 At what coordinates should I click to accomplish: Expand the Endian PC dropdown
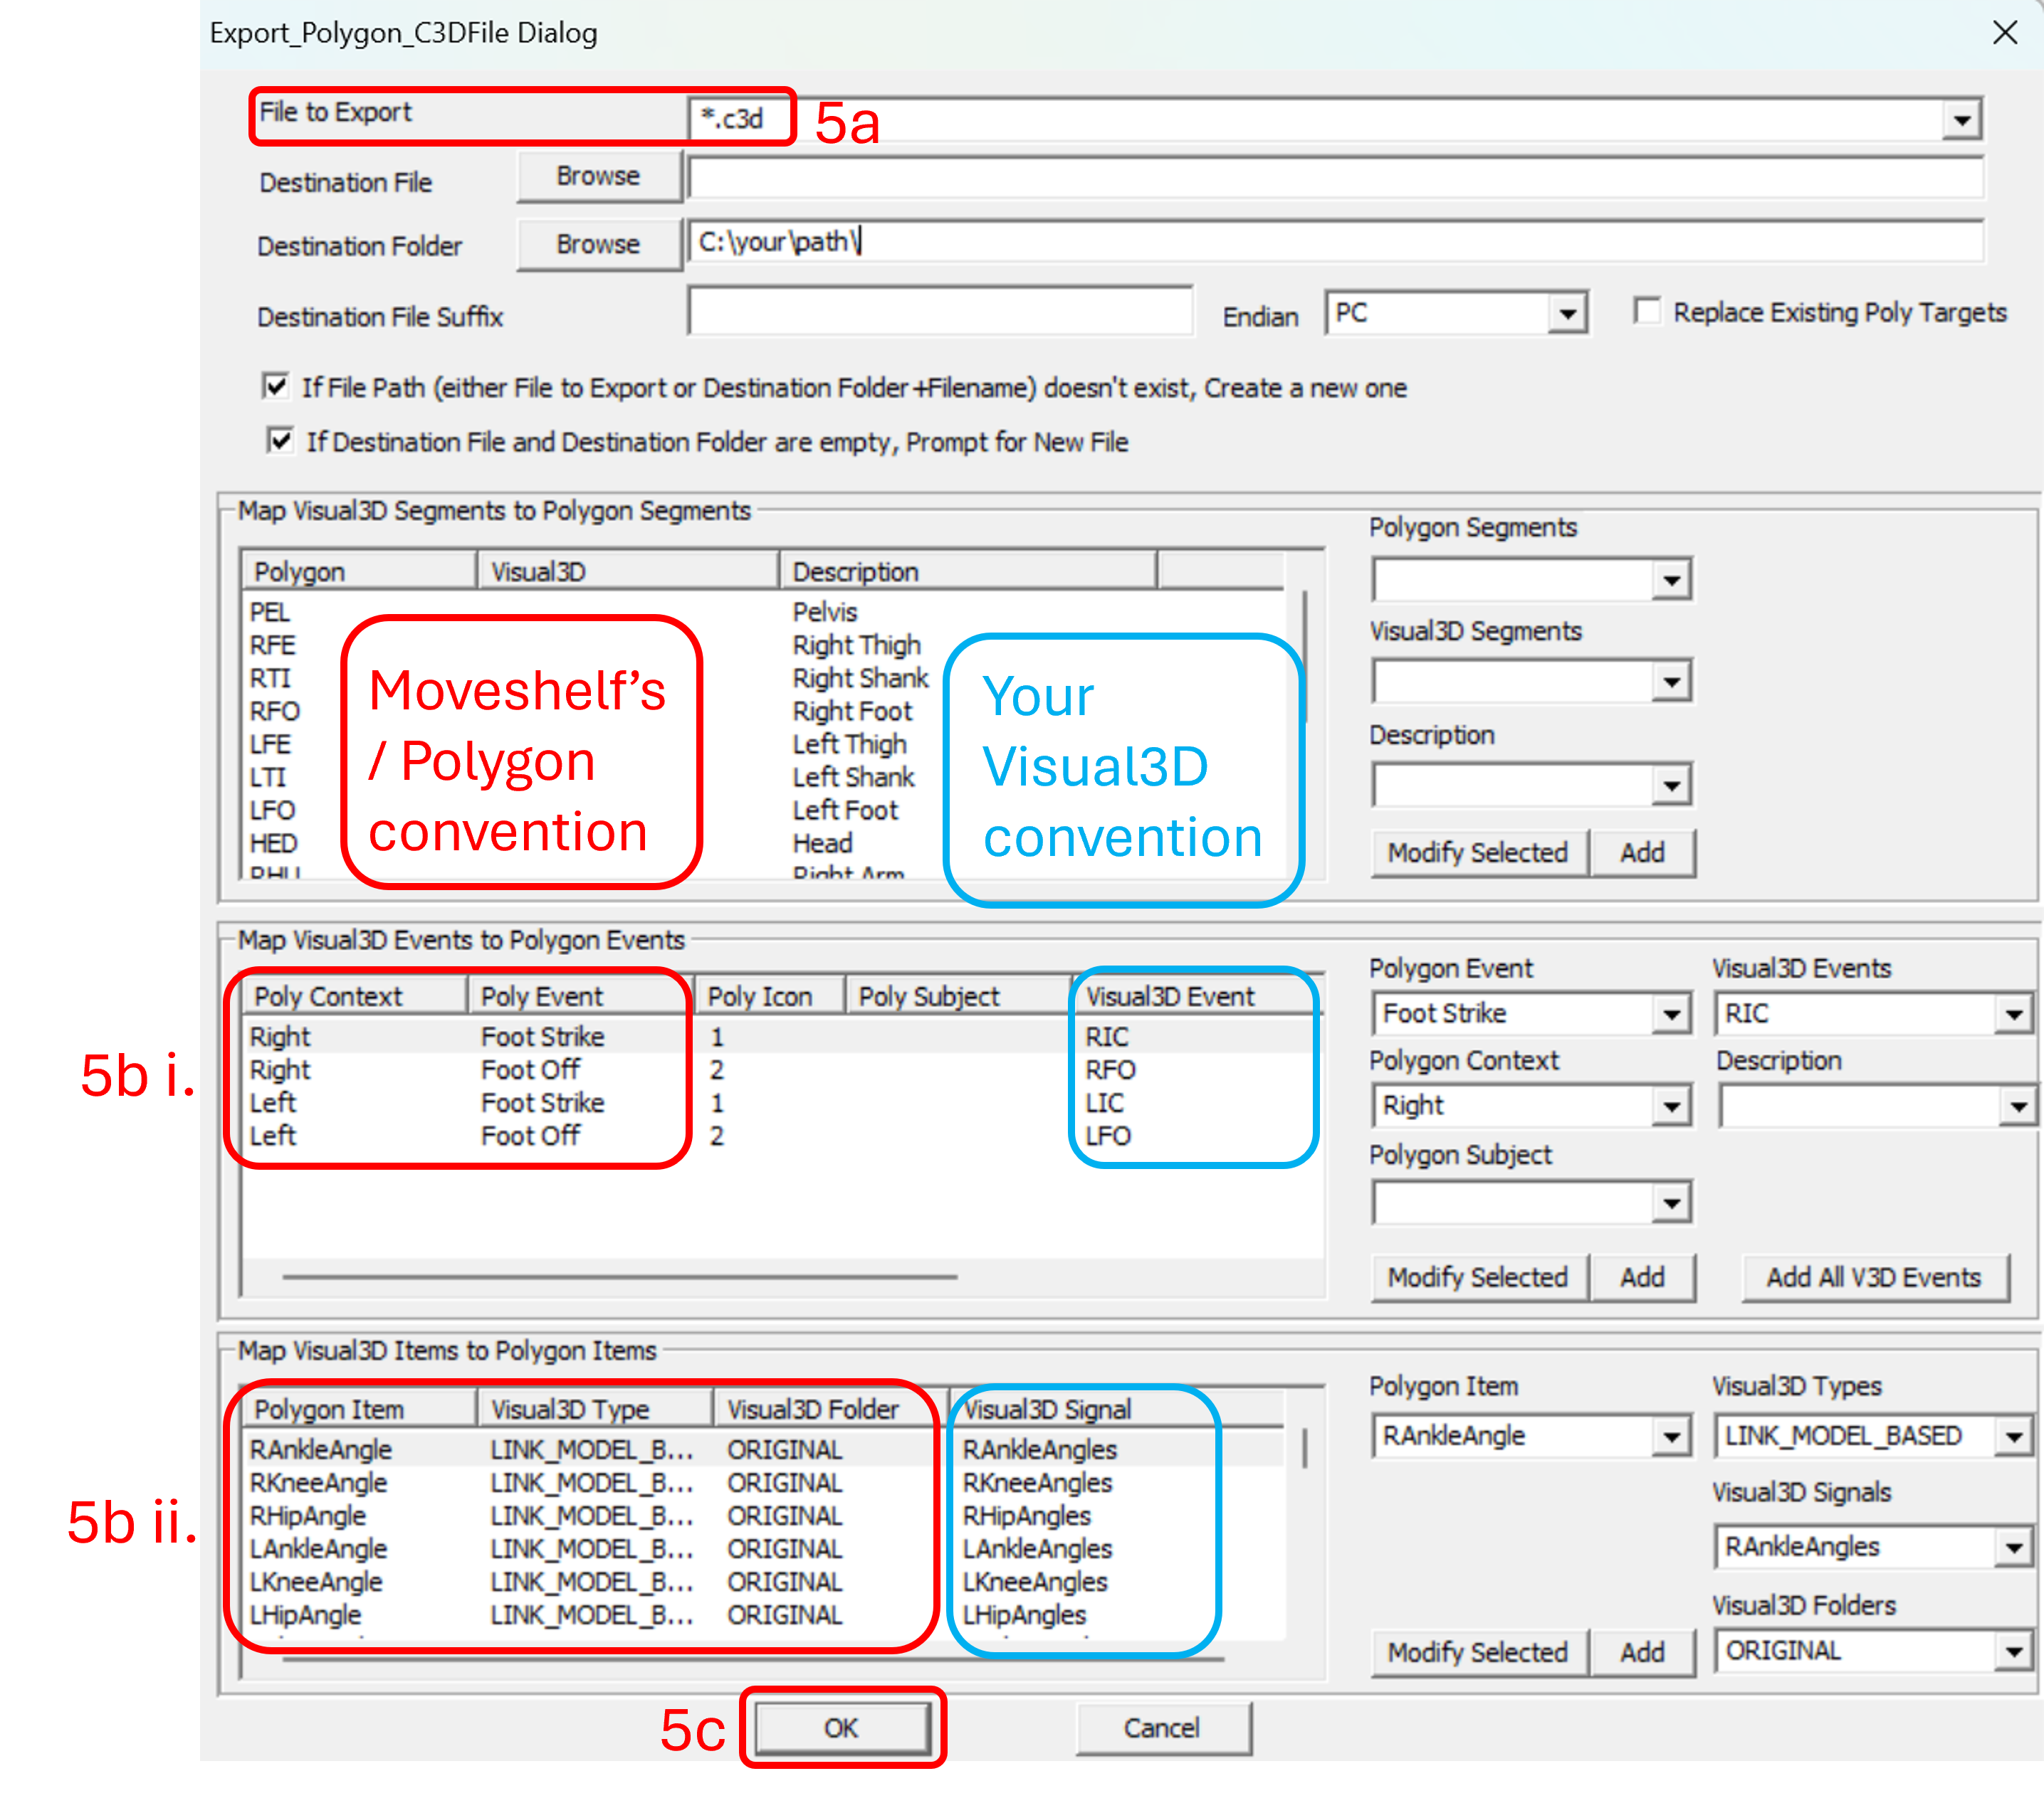1567,314
